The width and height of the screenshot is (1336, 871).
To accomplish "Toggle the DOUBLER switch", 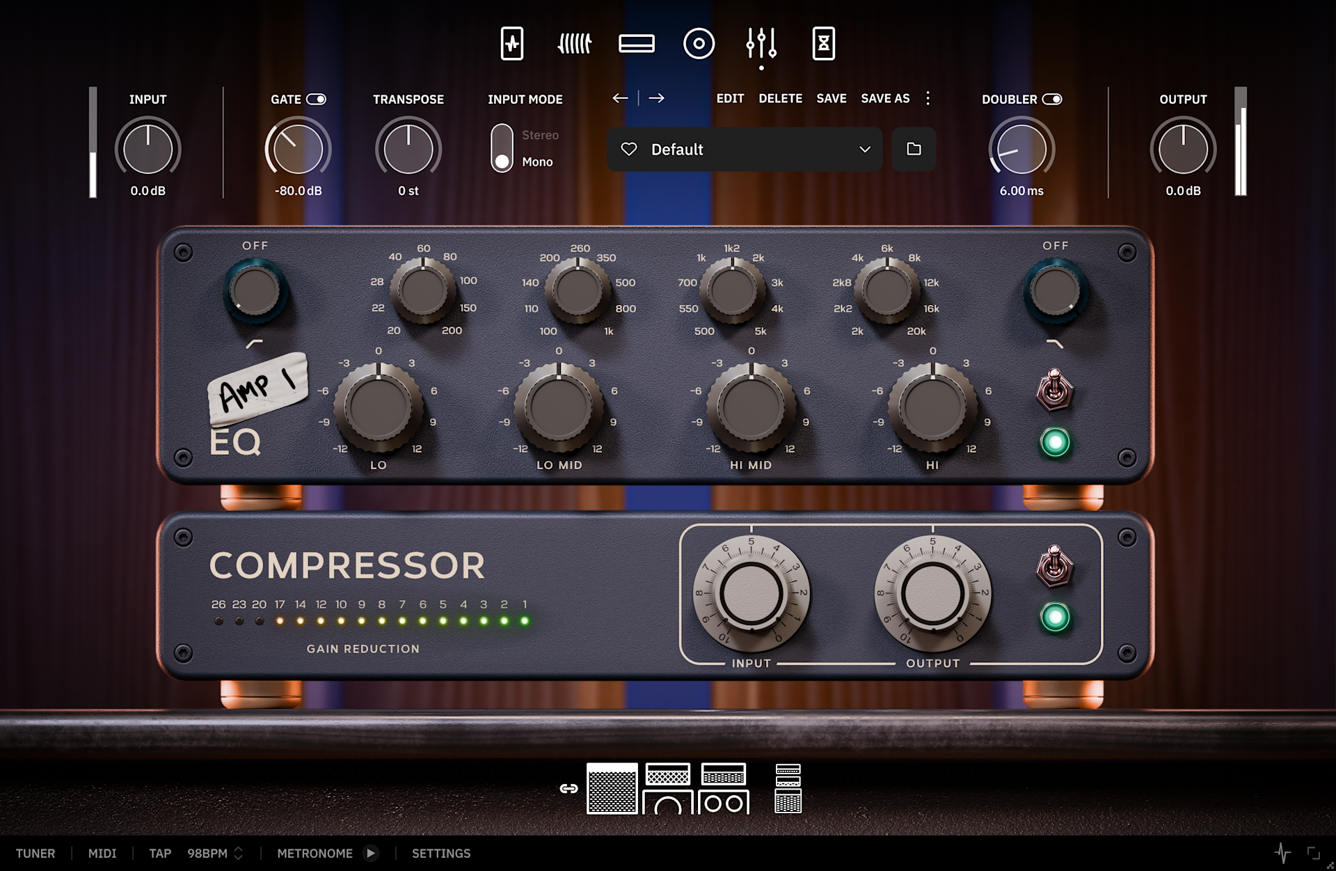I will point(1051,100).
